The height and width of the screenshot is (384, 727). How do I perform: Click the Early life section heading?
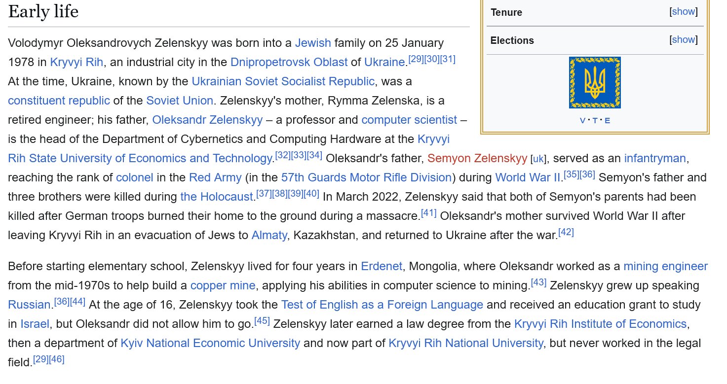[x=43, y=11]
